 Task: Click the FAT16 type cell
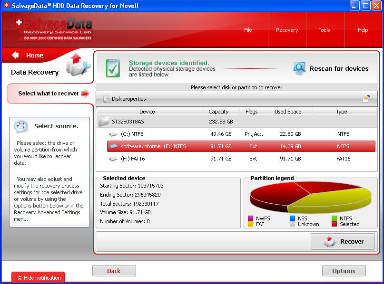click(344, 159)
